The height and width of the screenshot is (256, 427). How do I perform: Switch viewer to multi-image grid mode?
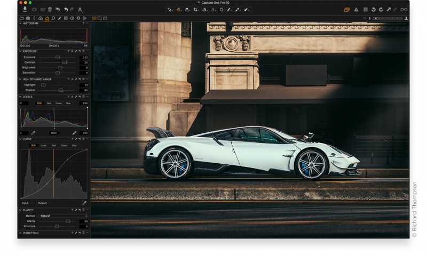pos(94,18)
